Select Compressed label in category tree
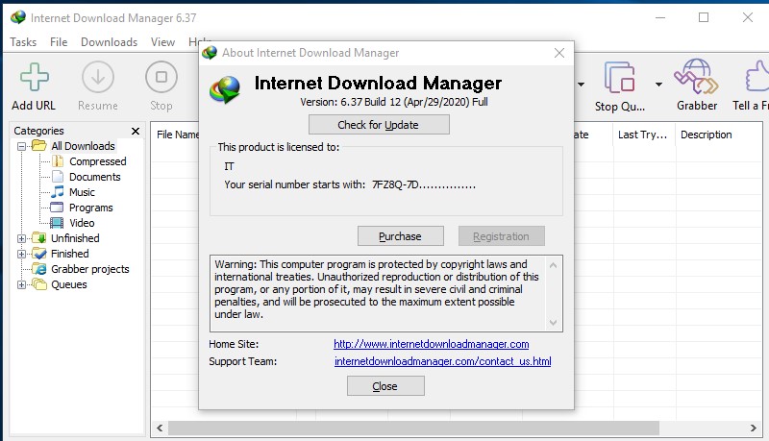This screenshot has width=769, height=441. pos(98,161)
